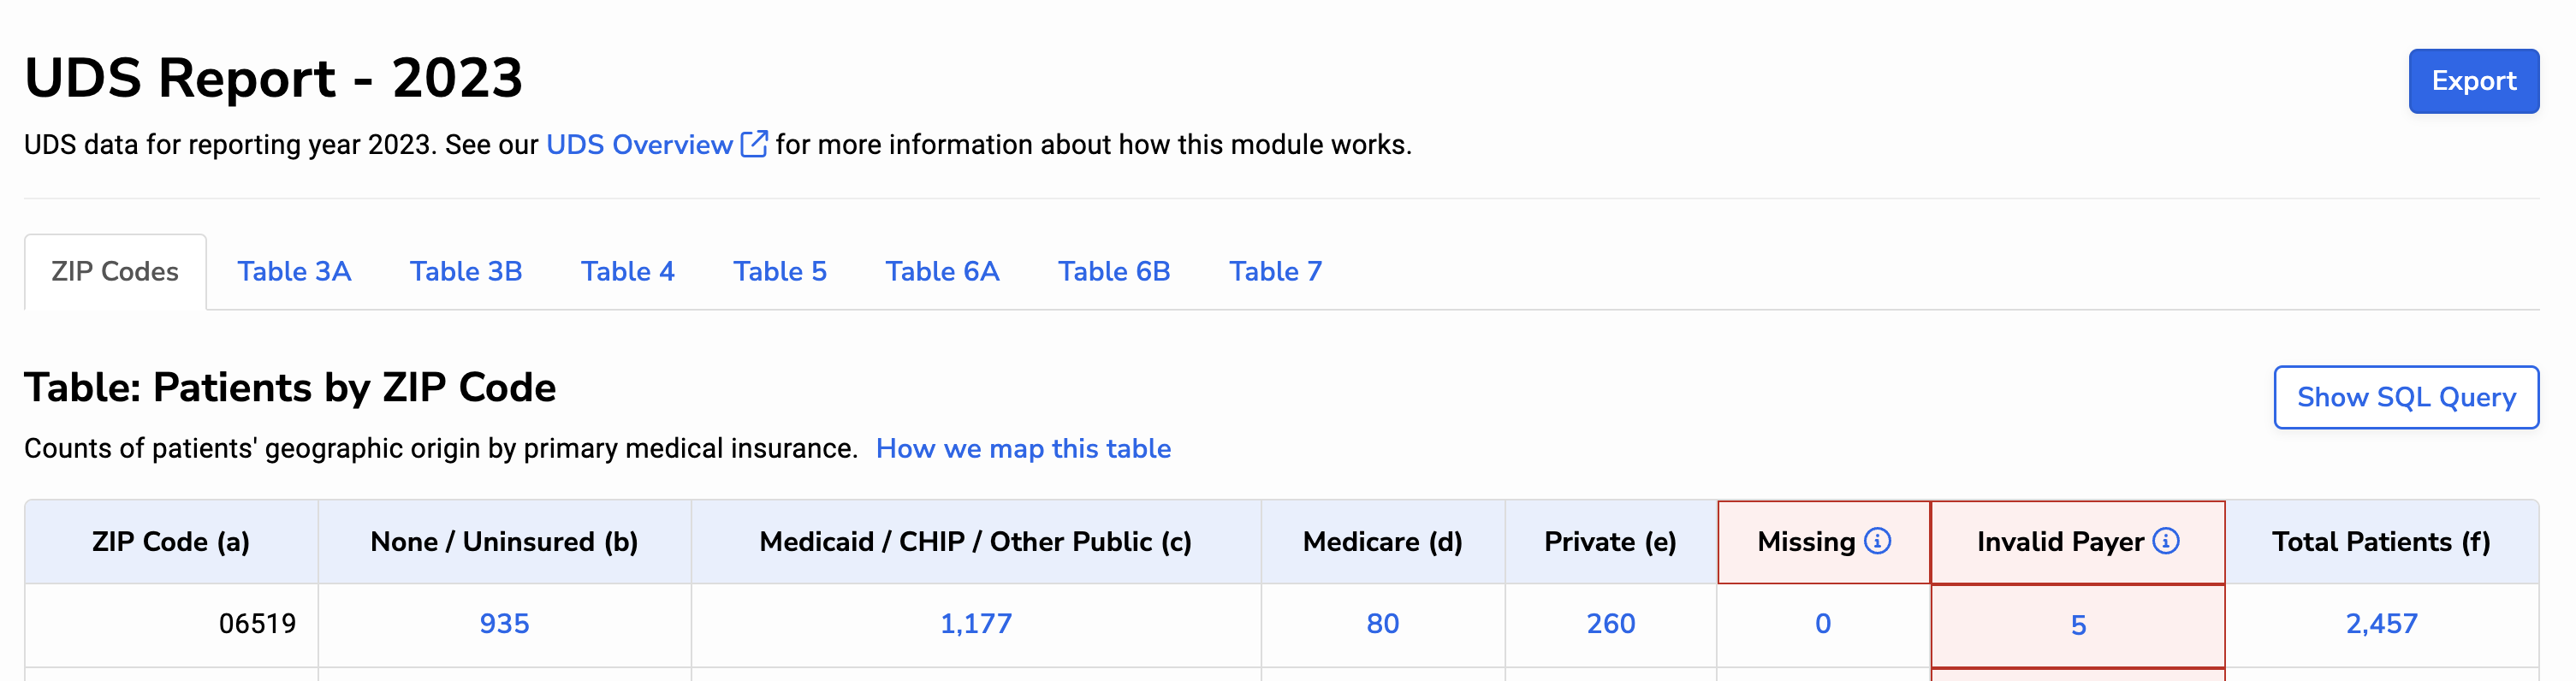The width and height of the screenshot is (2576, 681).
Task: Switch to the Table 3A tab
Action: click(x=294, y=271)
